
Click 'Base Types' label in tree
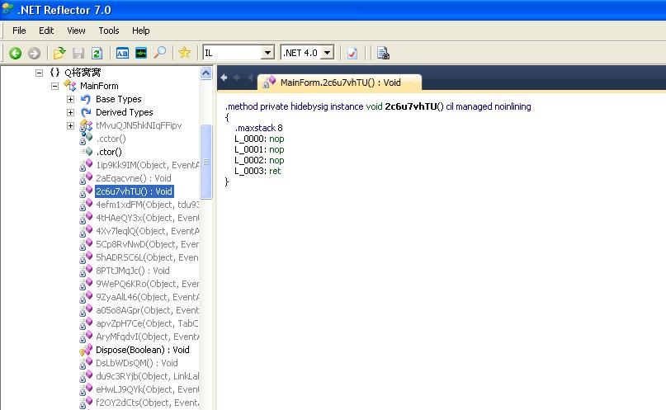pyautogui.click(x=119, y=99)
